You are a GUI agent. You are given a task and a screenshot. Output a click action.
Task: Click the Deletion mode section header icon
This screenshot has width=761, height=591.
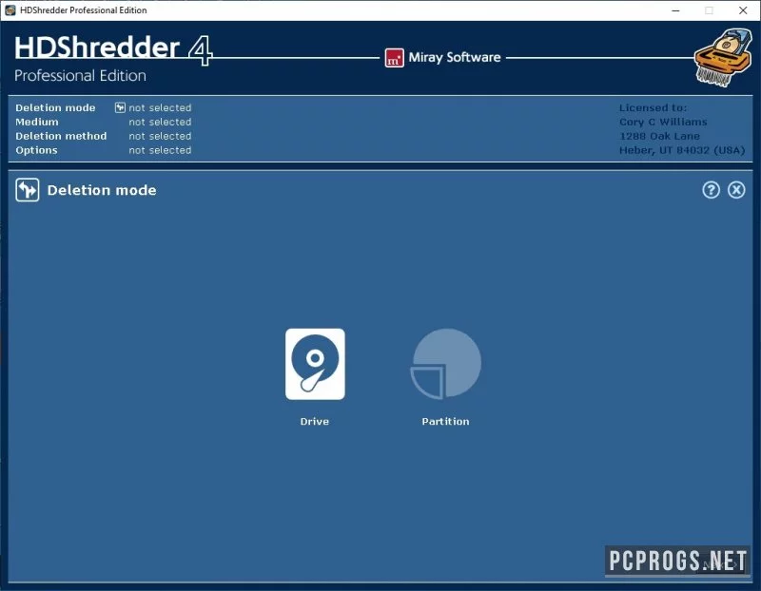(28, 190)
